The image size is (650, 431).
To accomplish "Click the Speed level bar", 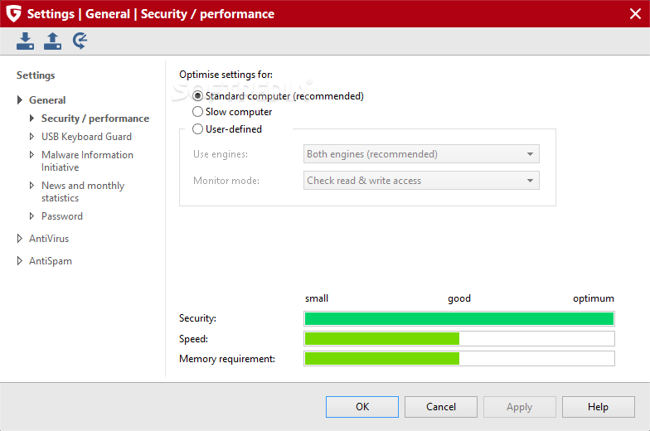I will coord(459,338).
